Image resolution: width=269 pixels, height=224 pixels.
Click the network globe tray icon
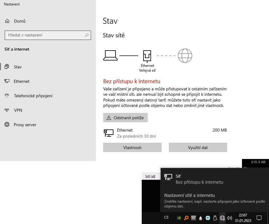pyautogui.click(x=222, y=218)
